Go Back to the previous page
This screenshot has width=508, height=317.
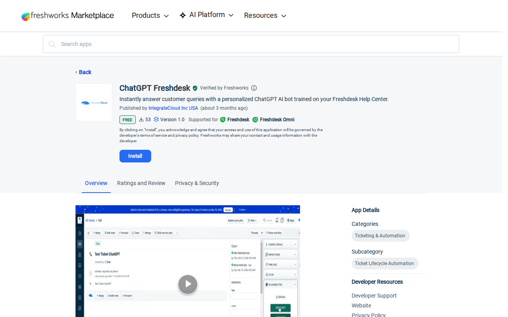[83, 72]
